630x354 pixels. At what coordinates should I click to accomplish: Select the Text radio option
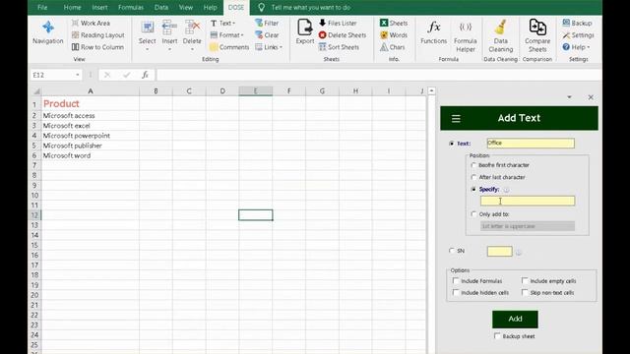click(x=452, y=144)
